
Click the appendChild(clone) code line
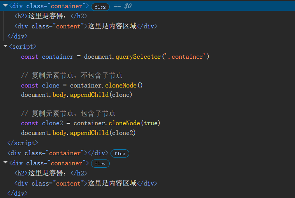click(77, 95)
